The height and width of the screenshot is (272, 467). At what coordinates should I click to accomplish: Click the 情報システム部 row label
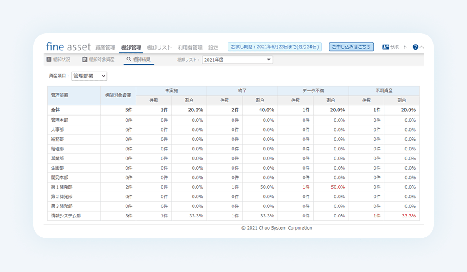(x=66, y=216)
